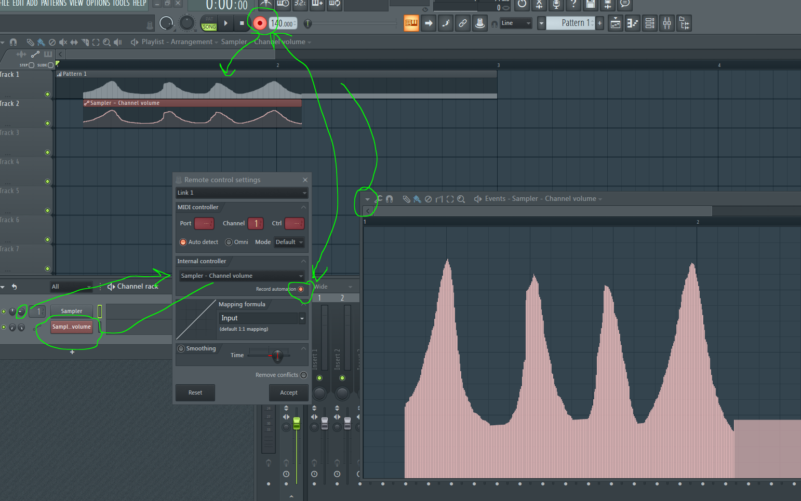Click the red Record button in transport
Viewport: 801px width, 501px height.
(260, 23)
